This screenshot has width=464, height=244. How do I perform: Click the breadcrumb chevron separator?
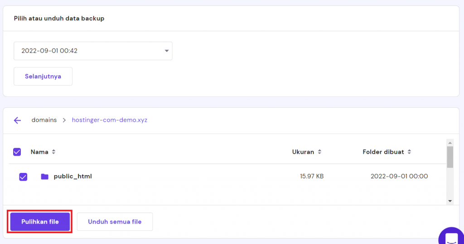64,120
